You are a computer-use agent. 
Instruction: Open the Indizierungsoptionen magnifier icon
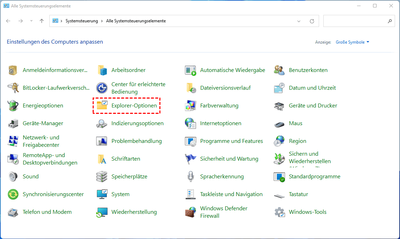(x=102, y=123)
